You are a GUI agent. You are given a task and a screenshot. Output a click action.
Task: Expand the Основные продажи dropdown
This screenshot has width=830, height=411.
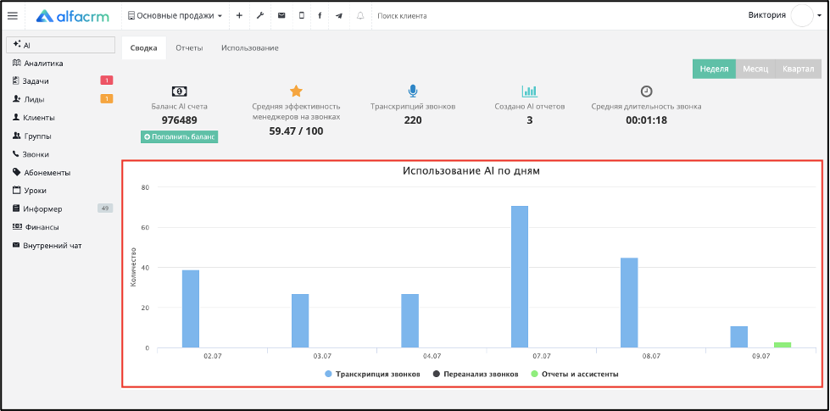175,16
